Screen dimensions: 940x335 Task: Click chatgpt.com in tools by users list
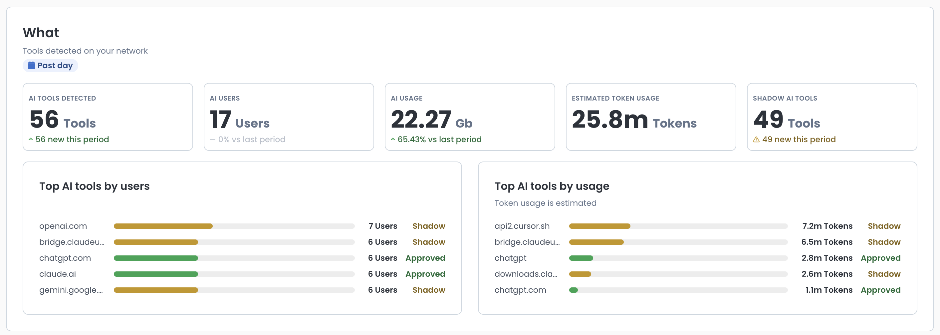click(x=65, y=258)
